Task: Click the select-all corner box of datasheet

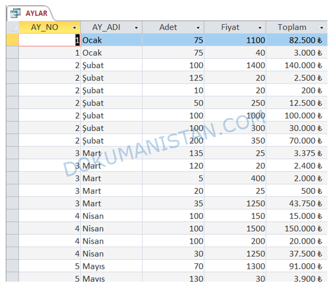Action: [x=12, y=27]
